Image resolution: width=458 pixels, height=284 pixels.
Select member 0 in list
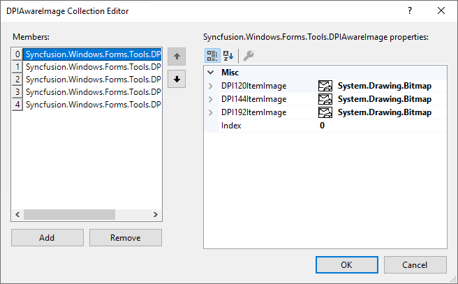coord(93,54)
